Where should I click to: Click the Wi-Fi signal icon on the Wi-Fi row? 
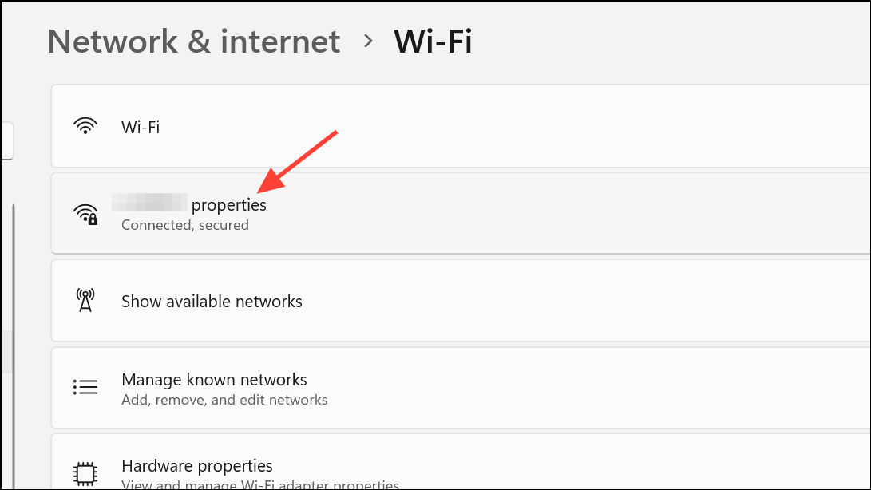tap(85, 126)
